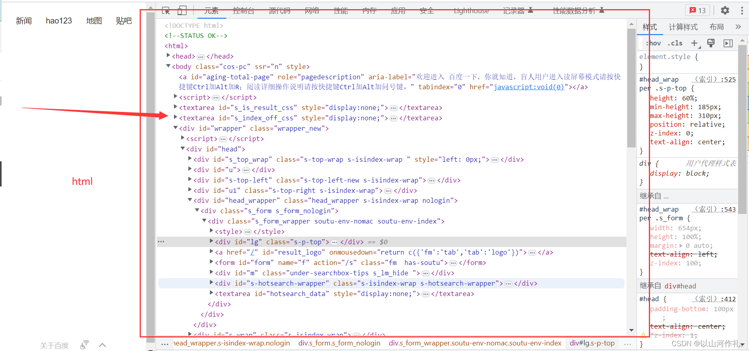The image size is (749, 351).
Task: Collapse the div id="head_wrapper" node
Action: 190,200
